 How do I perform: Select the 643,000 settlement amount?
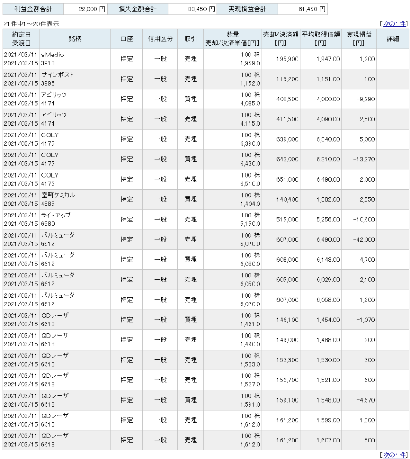click(287, 159)
